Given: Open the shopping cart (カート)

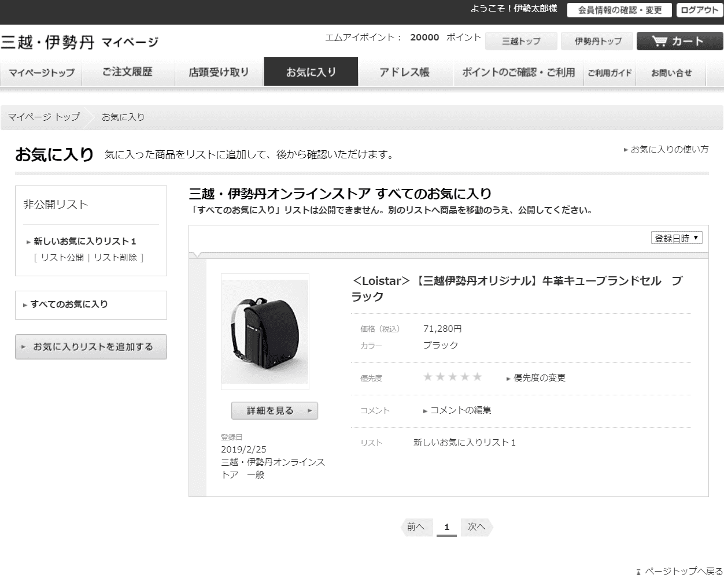Looking at the screenshot, I should [679, 41].
